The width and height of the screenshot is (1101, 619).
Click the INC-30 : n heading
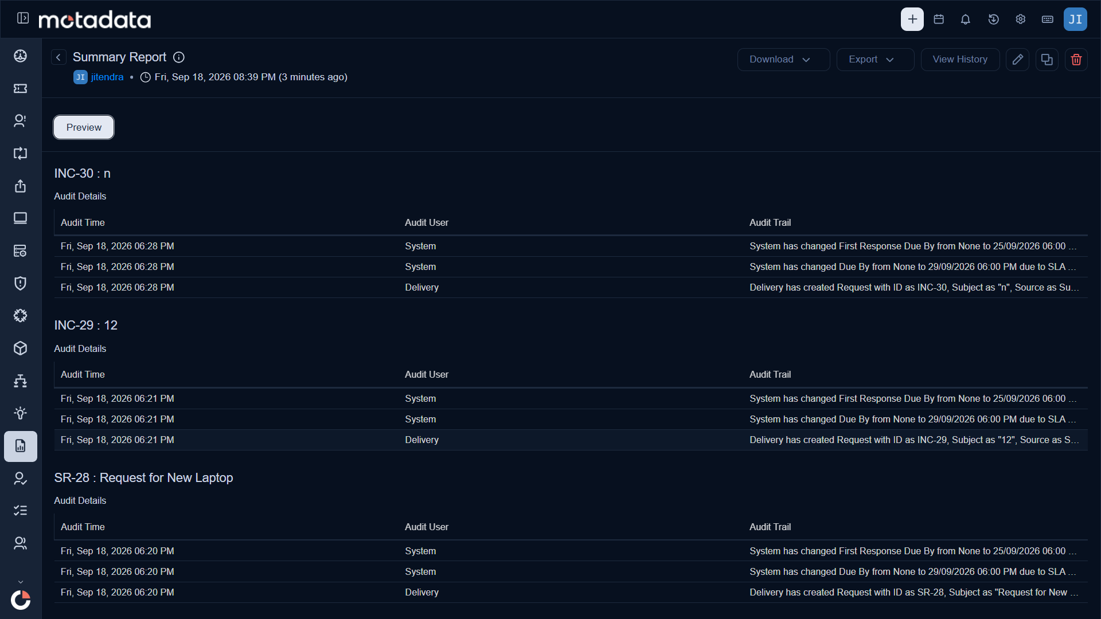pyautogui.click(x=83, y=173)
